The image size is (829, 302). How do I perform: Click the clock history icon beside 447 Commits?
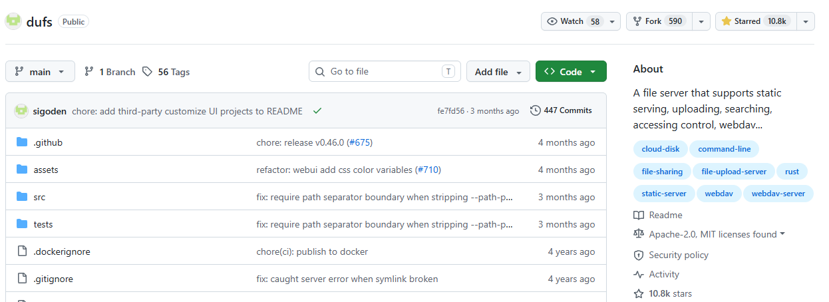[x=535, y=110]
